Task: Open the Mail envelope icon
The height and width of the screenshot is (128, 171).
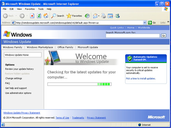Action: 95,16
